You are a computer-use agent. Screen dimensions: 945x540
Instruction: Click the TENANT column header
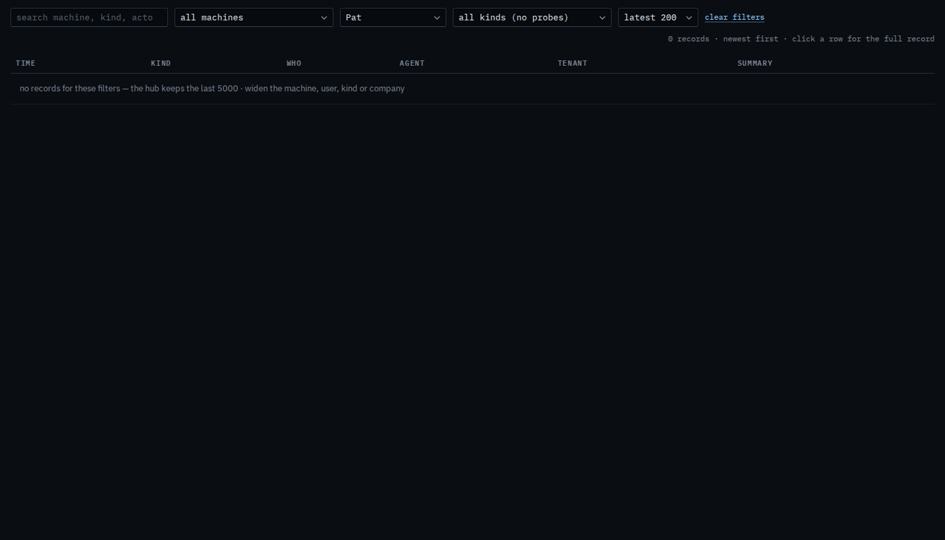pos(572,63)
